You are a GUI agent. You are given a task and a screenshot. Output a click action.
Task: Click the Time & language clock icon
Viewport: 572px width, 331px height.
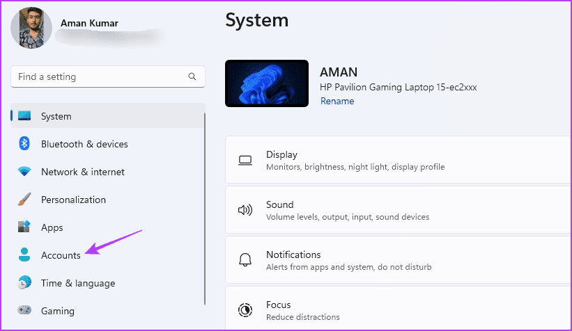pyautogui.click(x=24, y=282)
